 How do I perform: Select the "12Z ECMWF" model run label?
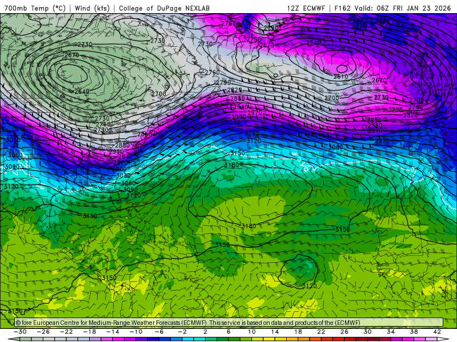coord(306,8)
